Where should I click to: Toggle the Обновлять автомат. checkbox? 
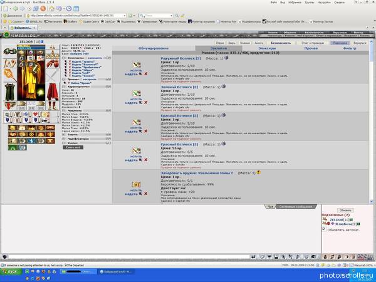coord(324,229)
